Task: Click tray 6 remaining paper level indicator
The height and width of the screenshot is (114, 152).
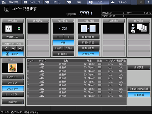Action: 100,82
